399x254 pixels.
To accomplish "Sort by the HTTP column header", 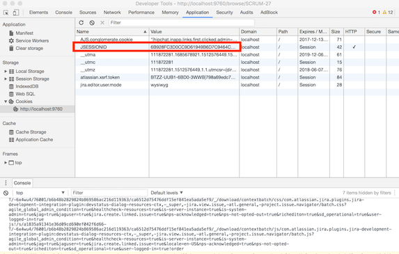I will (354, 32).
